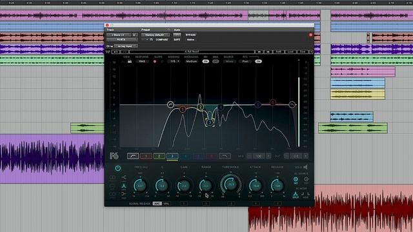The width and height of the screenshot is (413, 232).
Task: Select the bell filter shape icon
Action: coord(123,186)
